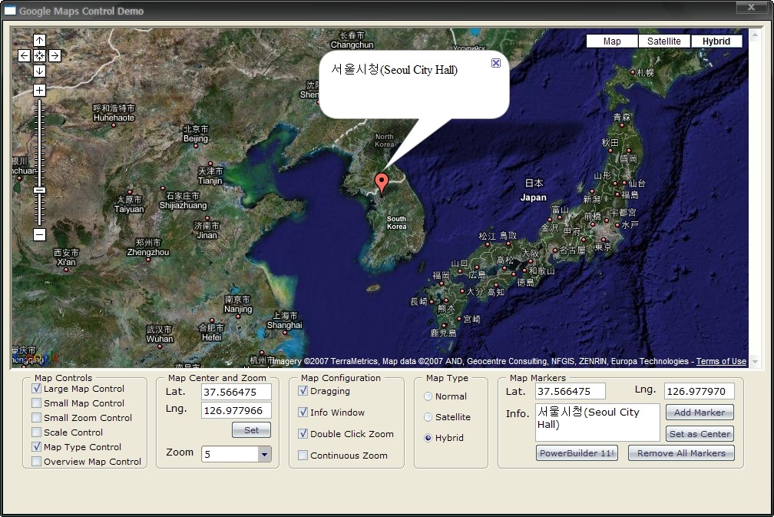This screenshot has height=517, width=774.
Task: Enable Small Zoom Control checkbox
Action: click(37, 418)
